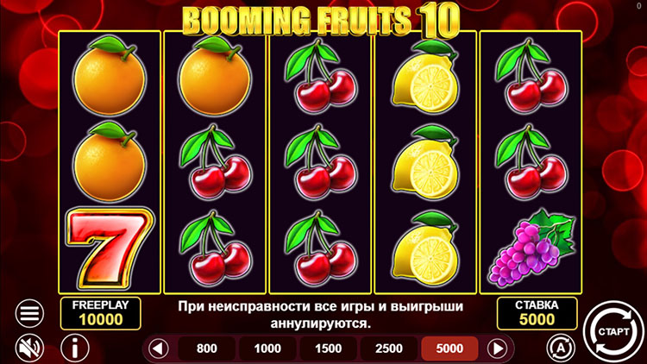647x364 pixels.
Task: Choose the 2500 bet value
Action: pyautogui.click(x=389, y=348)
